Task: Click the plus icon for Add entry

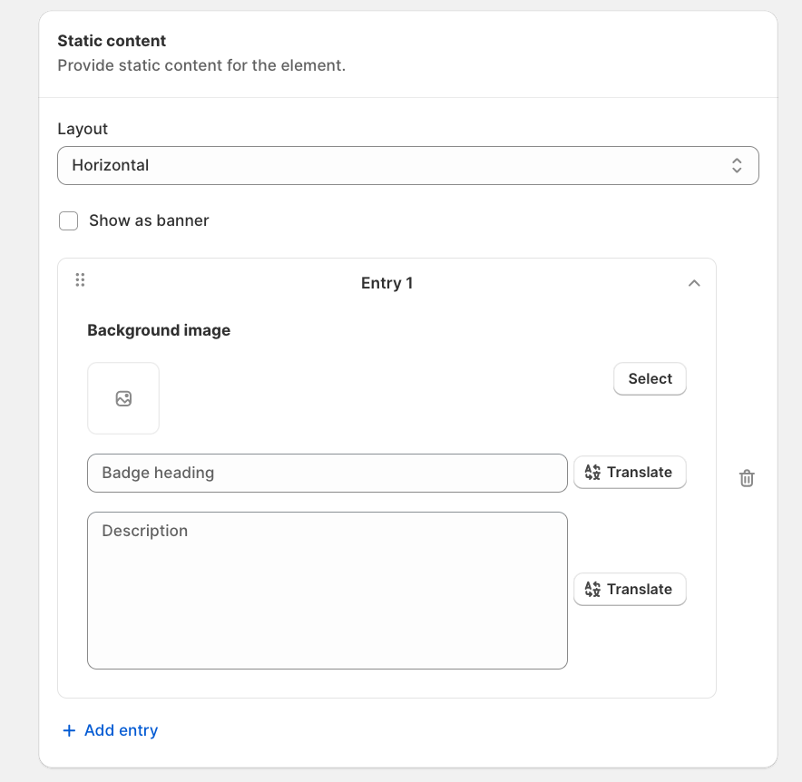Action: [x=69, y=730]
